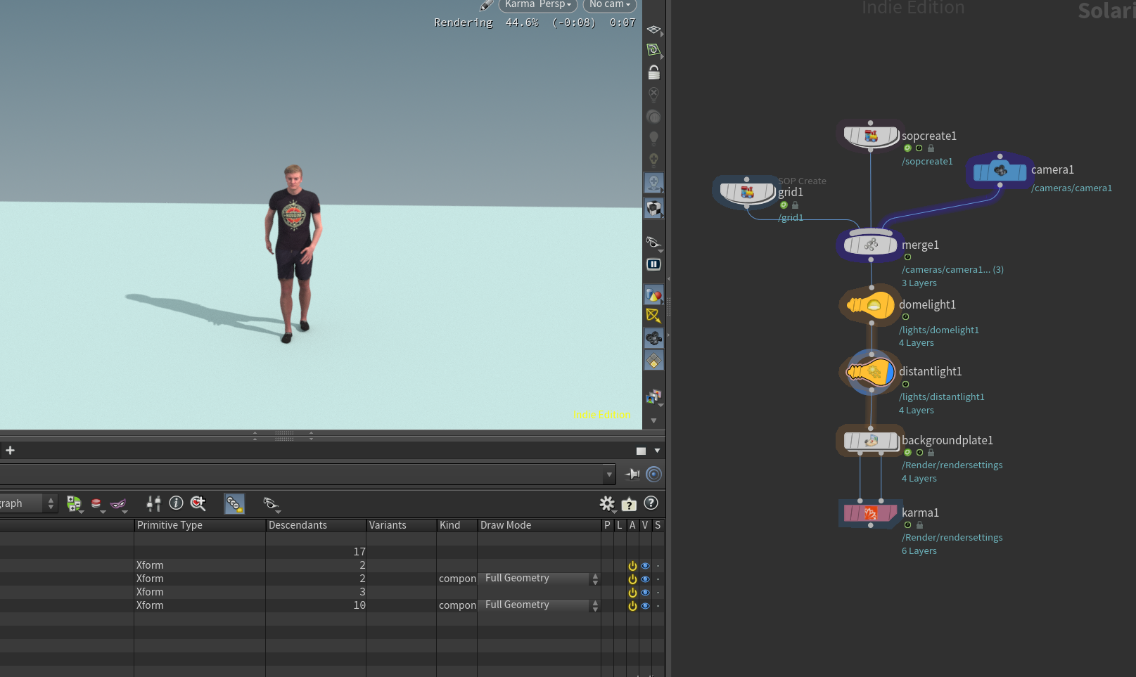Screen dimensions: 1136x677
Task: Open the pane options arrow next to maximize
Action: point(658,451)
